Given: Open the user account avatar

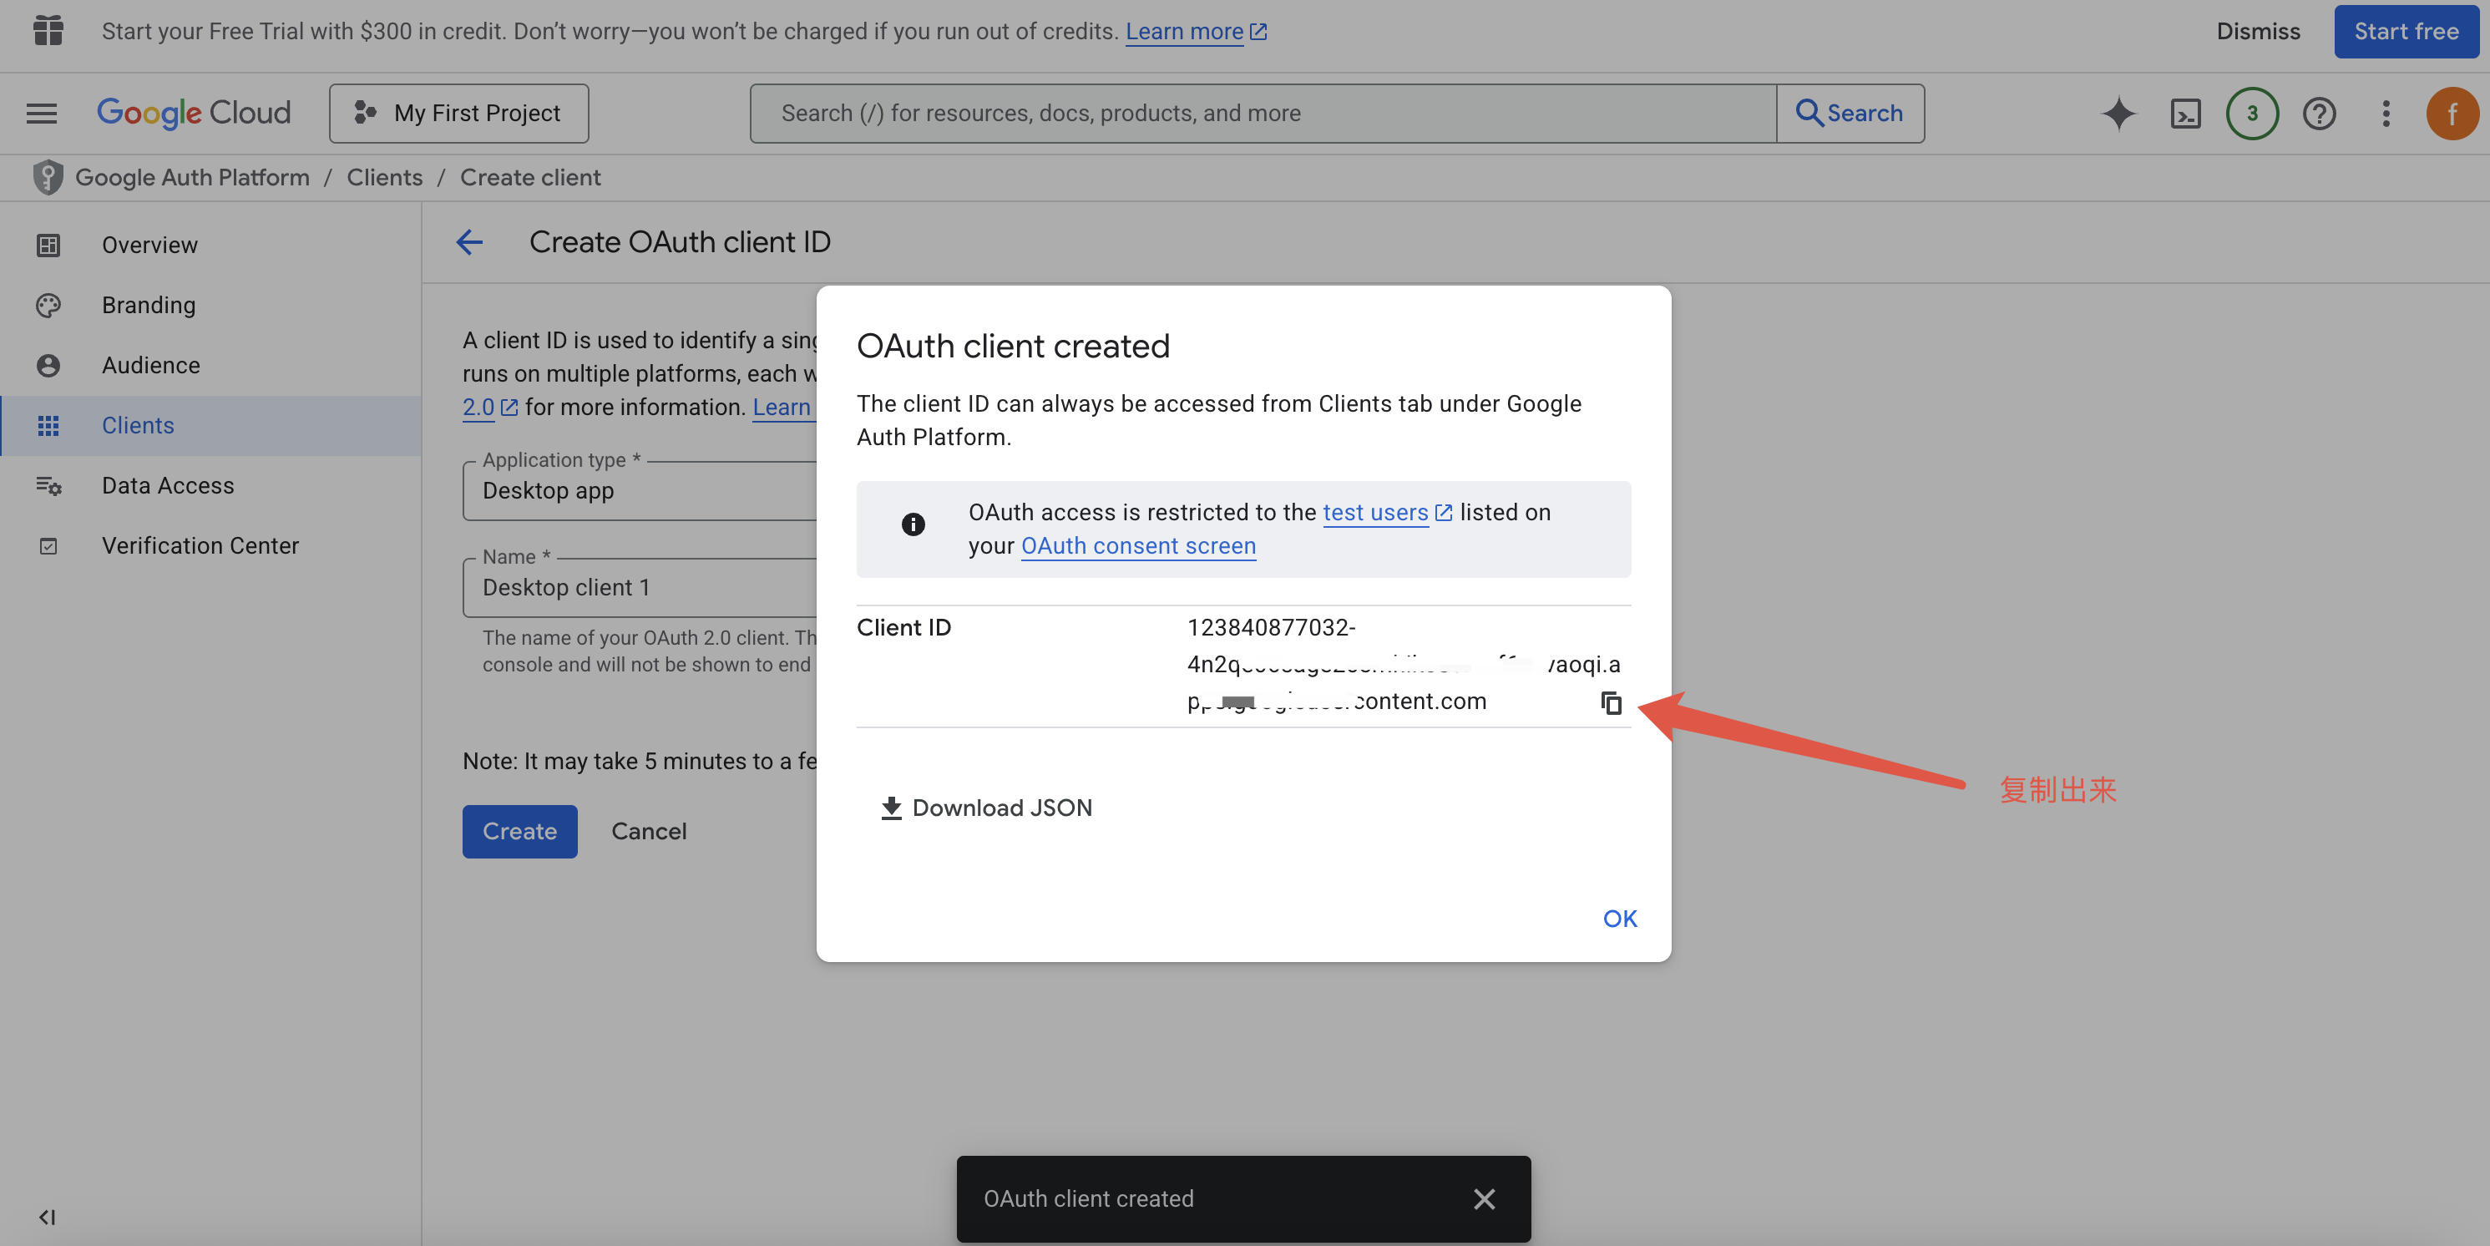Looking at the screenshot, I should tap(2452, 113).
